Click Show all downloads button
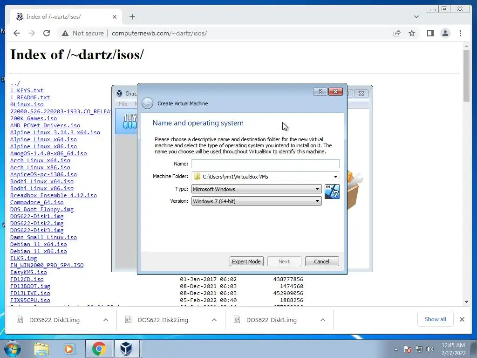This screenshot has height=358, width=477. (436, 319)
